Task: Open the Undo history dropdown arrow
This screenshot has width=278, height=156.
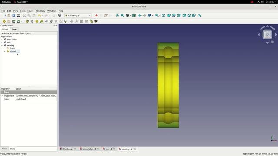Action: pos(43,16)
